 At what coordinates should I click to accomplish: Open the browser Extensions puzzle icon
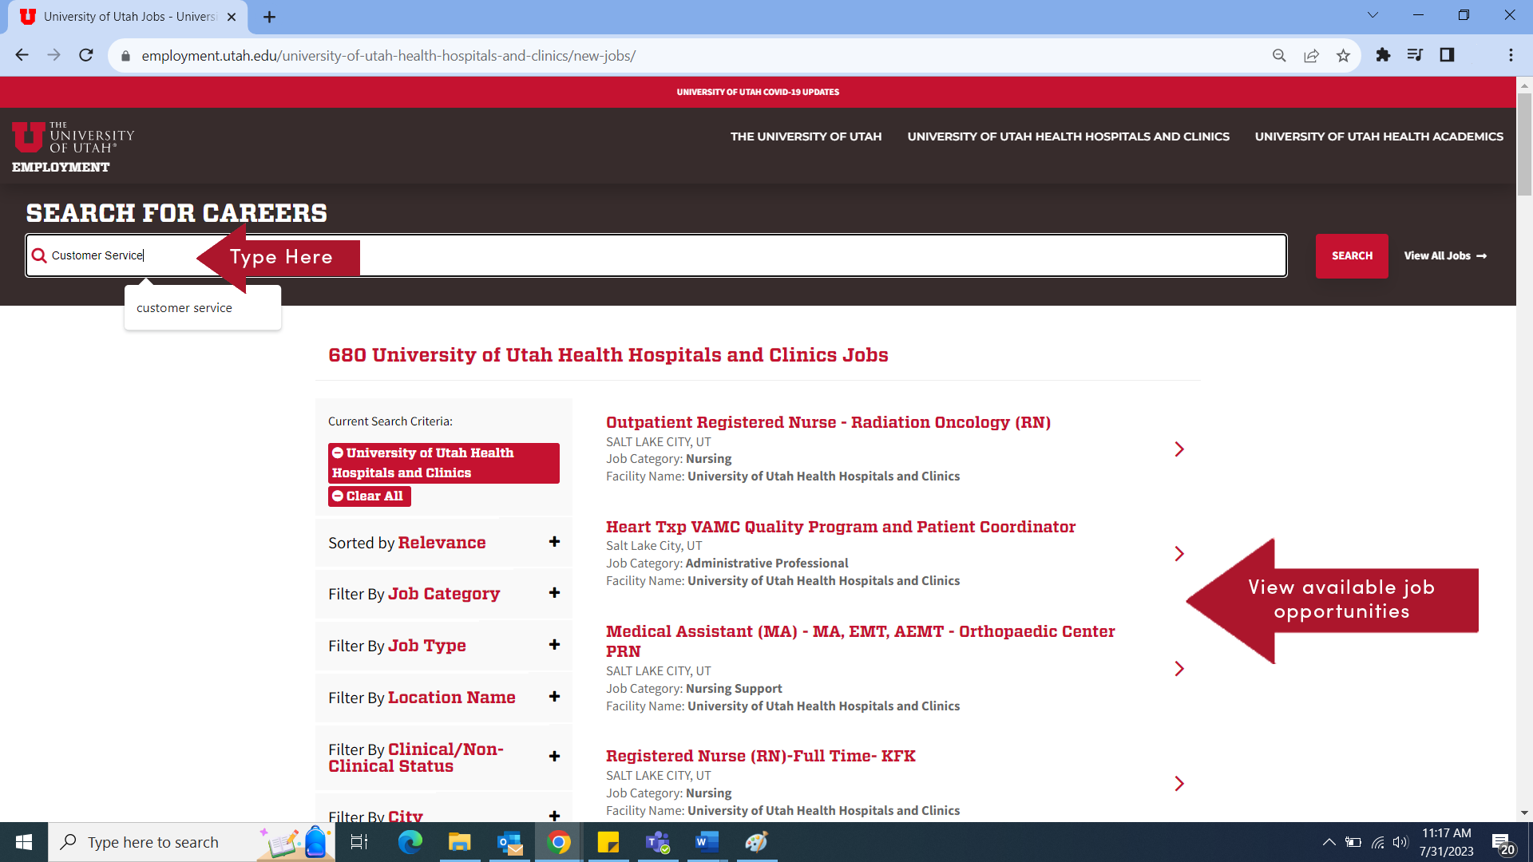[x=1384, y=55]
